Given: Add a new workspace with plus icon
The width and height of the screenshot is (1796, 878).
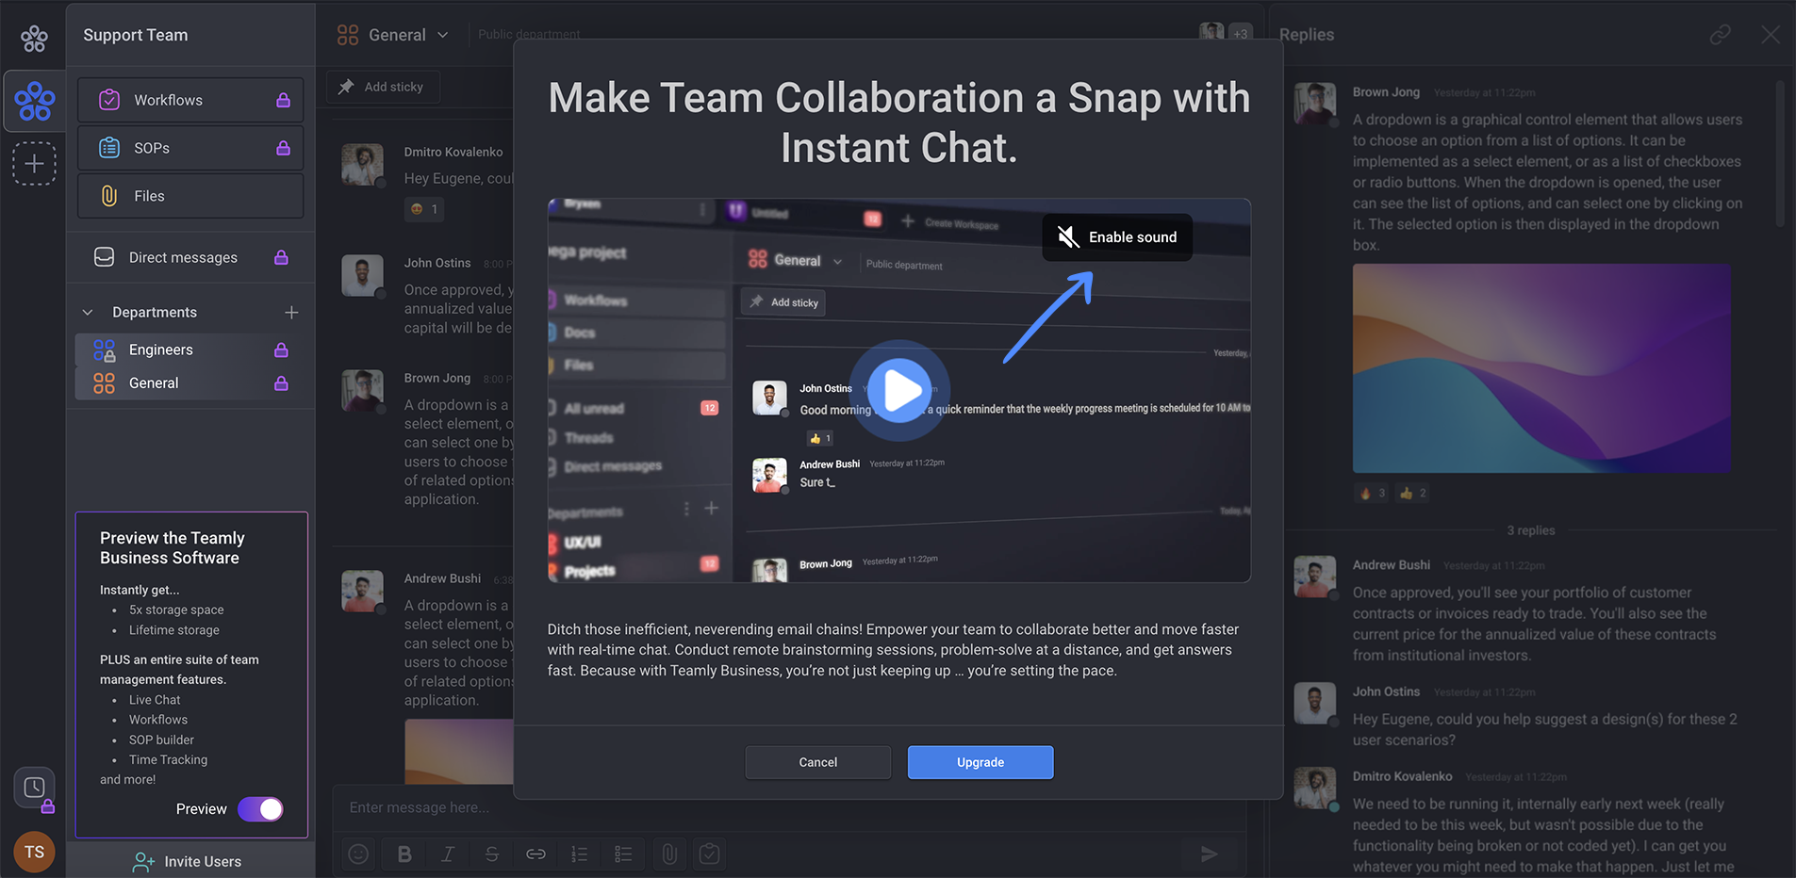Looking at the screenshot, I should point(34,163).
